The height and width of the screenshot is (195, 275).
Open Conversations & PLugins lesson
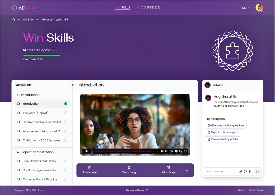[42, 179]
